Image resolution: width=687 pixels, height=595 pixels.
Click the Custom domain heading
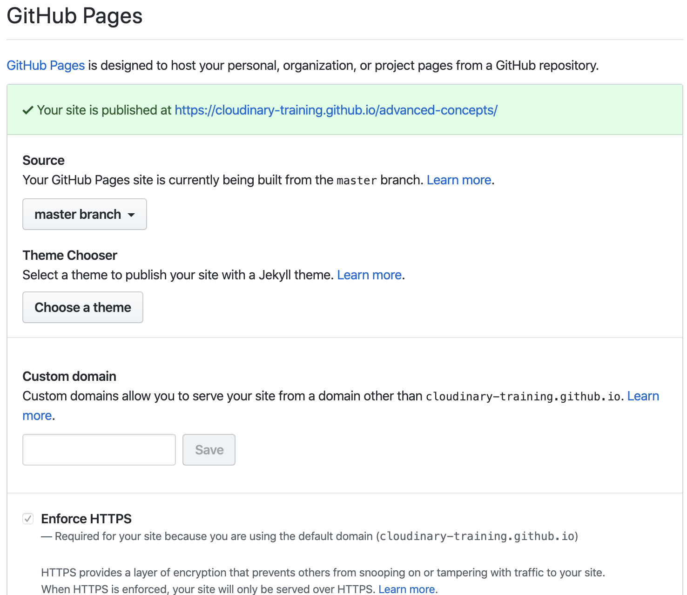coord(69,377)
